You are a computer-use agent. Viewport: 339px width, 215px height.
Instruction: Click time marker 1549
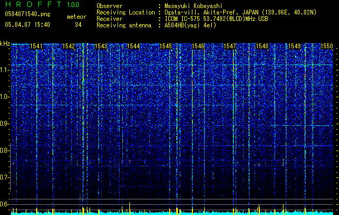(x=294, y=46)
